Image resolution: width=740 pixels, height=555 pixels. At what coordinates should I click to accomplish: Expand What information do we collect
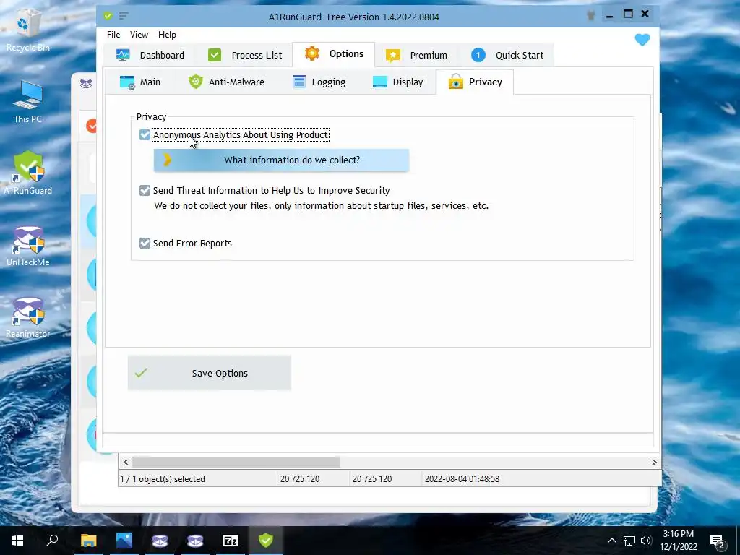coord(281,160)
